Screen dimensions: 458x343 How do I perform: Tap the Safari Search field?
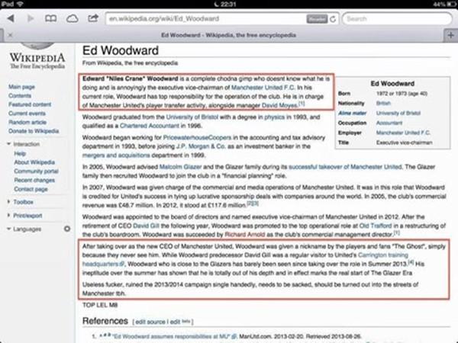click(x=397, y=19)
